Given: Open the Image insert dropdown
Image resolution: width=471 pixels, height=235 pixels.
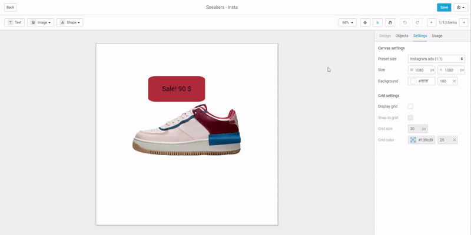Looking at the screenshot, I should tap(41, 22).
